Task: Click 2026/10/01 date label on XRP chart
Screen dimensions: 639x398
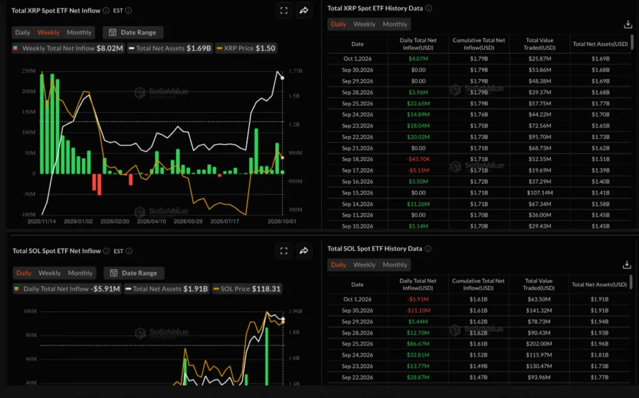Action: (282, 221)
